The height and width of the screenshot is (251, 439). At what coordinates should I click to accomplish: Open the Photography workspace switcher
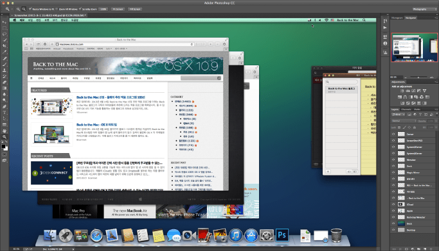click(x=425, y=9)
